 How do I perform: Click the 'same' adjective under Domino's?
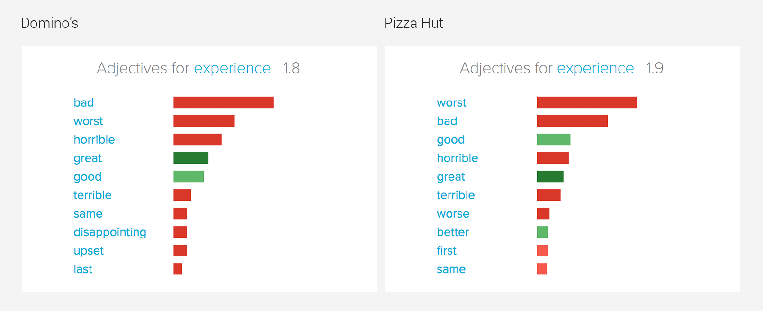pos(88,214)
